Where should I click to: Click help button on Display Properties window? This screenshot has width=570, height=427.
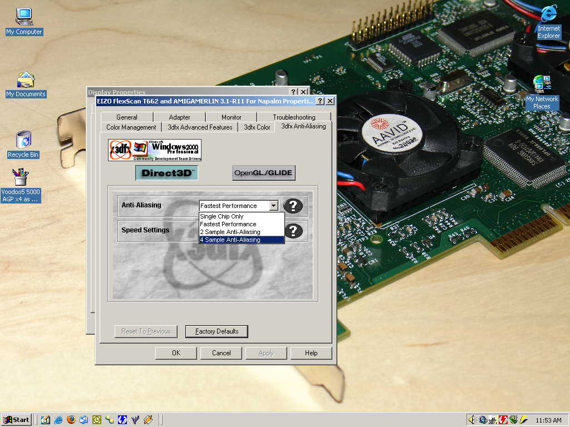coord(293,92)
